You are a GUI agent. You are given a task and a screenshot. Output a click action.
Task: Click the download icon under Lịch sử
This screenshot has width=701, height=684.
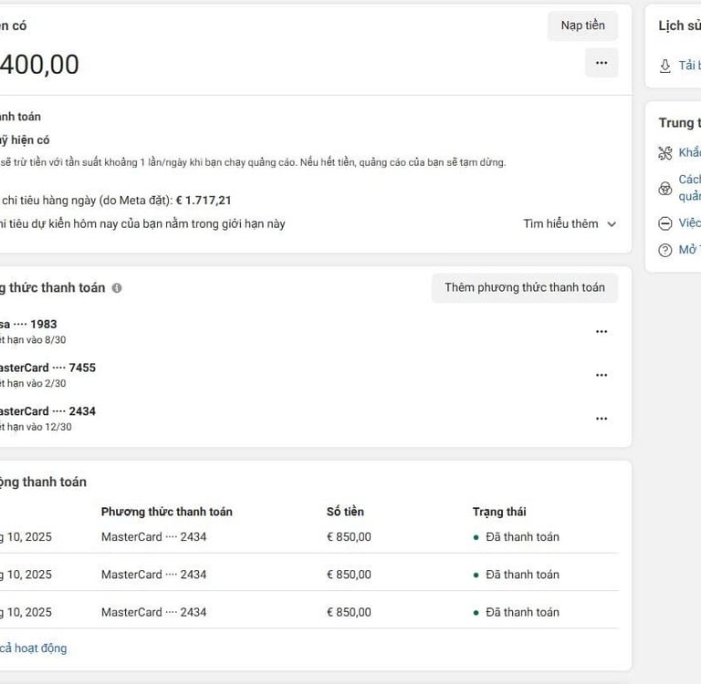pyautogui.click(x=665, y=66)
